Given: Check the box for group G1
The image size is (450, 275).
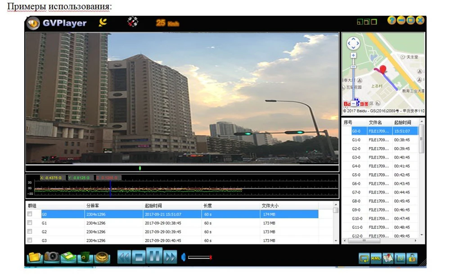Looking at the screenshot, I should [30, 223].
